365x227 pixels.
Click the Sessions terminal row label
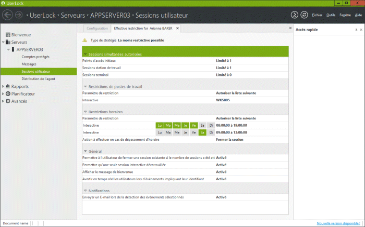[95, 75]
